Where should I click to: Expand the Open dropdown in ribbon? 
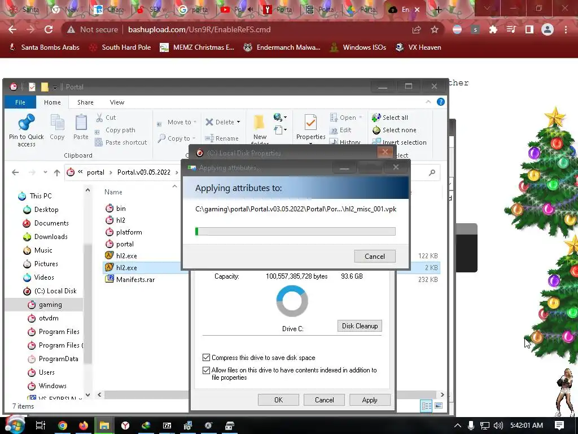click(361, 118)
